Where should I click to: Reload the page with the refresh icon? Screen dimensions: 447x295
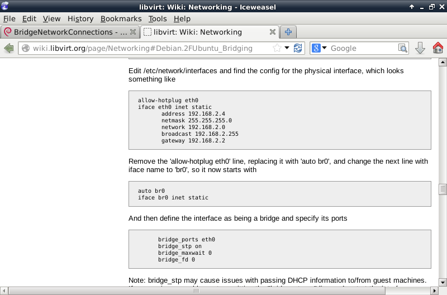pyautogui.click(x=298, y=49)
